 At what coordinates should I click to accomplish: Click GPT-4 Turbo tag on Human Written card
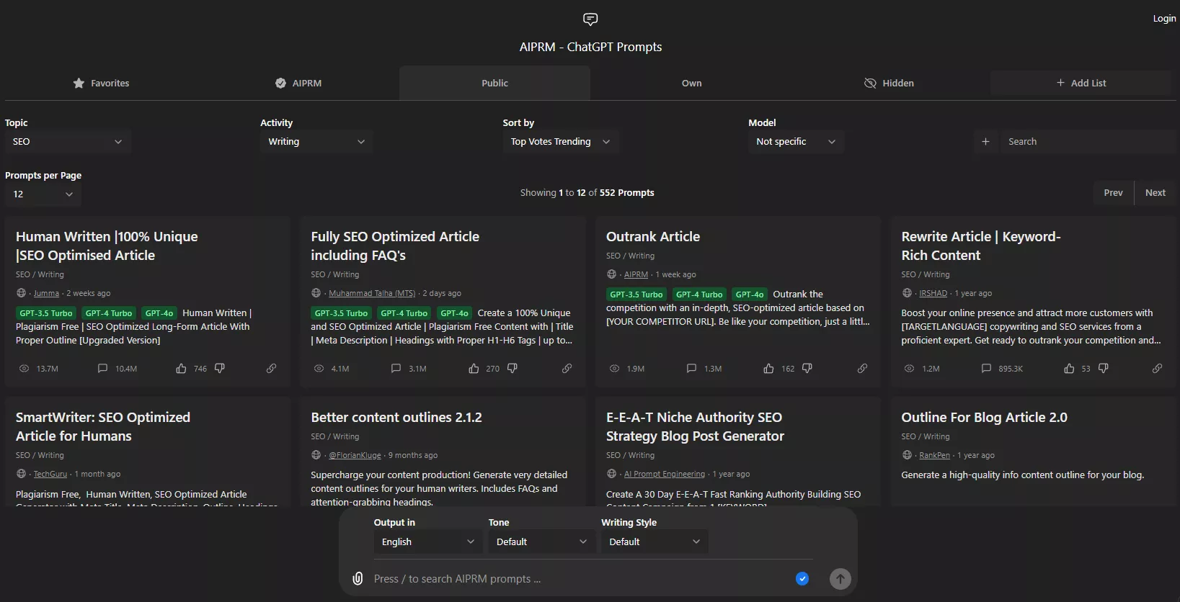(x=109, y=313)
